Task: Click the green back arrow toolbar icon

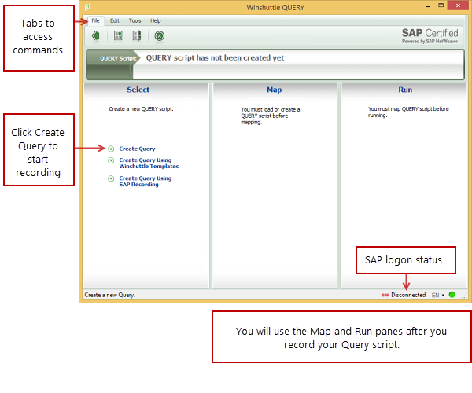Action: point(96,36)
